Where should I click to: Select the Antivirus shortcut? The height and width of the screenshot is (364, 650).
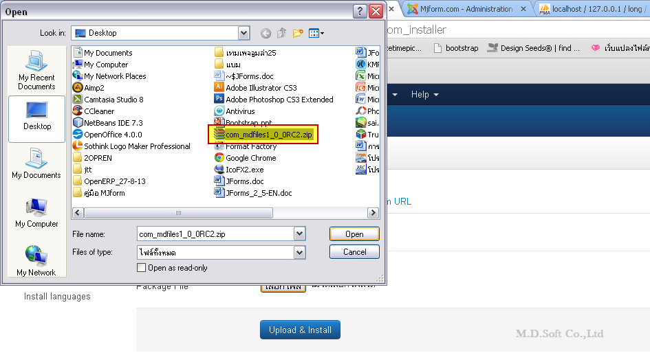click(235, 111)
